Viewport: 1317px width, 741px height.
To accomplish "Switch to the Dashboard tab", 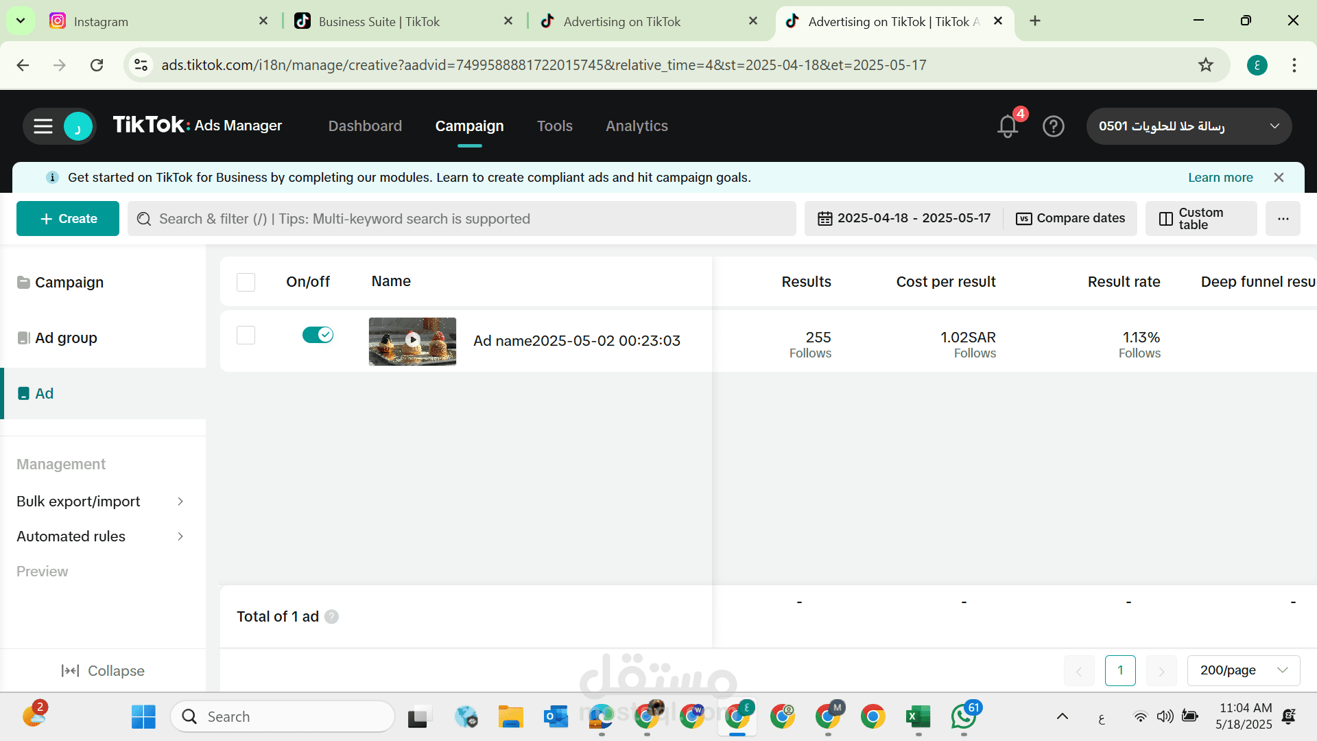I will point(365,126).
